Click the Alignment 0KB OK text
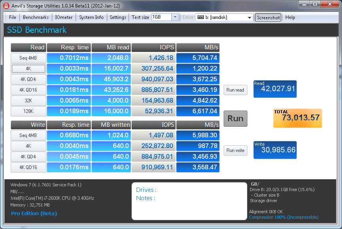 point(266,212)
